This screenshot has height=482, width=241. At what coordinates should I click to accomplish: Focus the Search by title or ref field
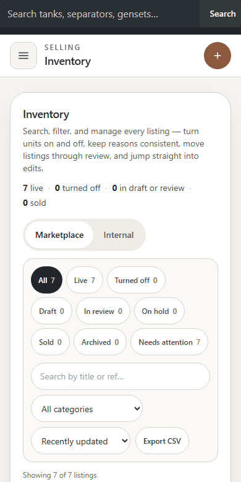[x=120, y=376]
